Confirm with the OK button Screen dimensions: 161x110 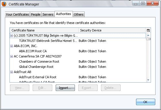pos(146,102)
